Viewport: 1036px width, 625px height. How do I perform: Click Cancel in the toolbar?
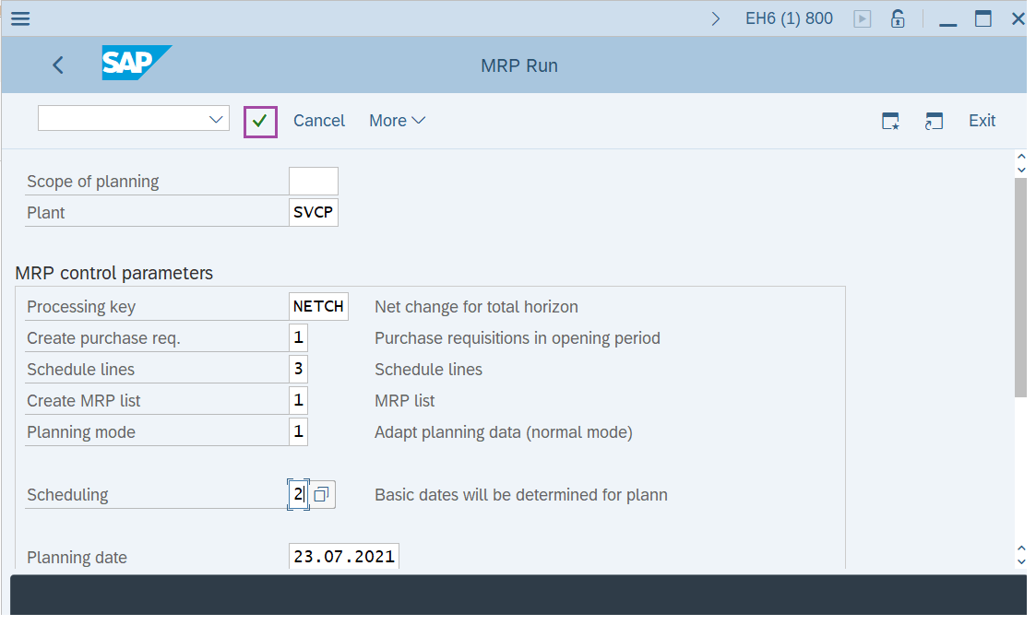[318, 120]
